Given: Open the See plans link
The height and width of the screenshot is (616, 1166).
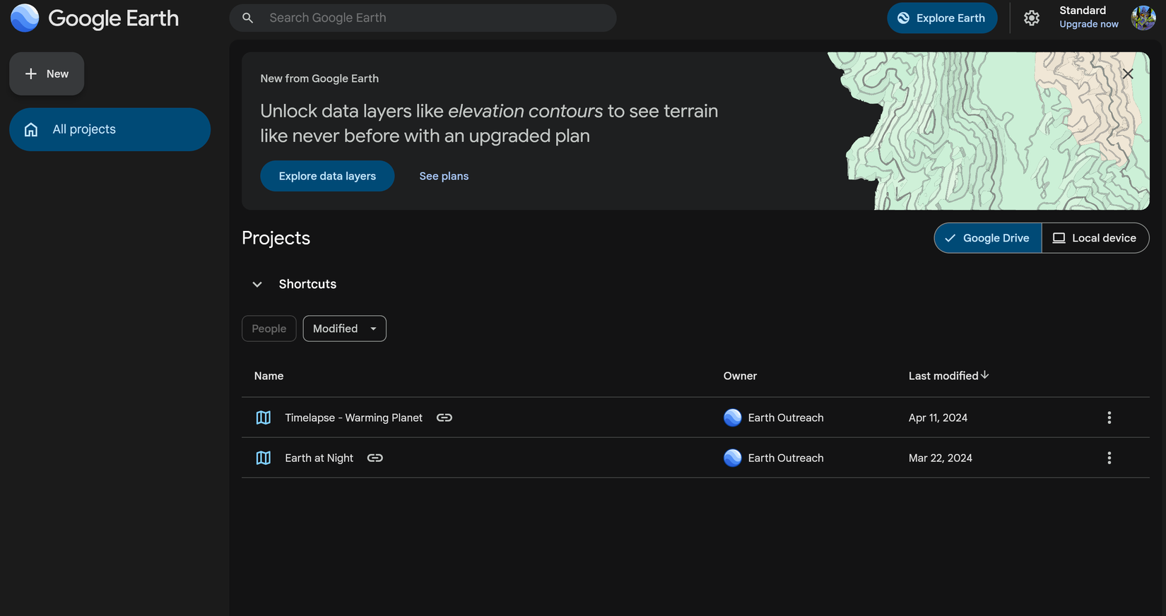Looking at the screenshot, I should (444, 176).
